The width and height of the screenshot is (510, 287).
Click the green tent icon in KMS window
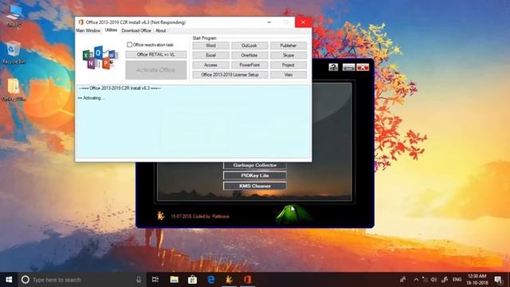coord(293,214)
